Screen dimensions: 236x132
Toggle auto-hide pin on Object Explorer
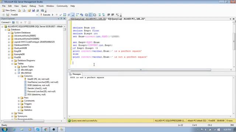(61, 19)
